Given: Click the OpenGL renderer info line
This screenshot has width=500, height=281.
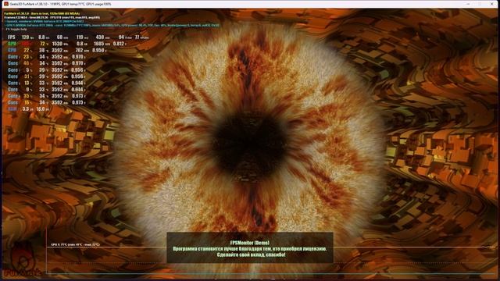Looking at the screenshot, I should tap(45, 21).
